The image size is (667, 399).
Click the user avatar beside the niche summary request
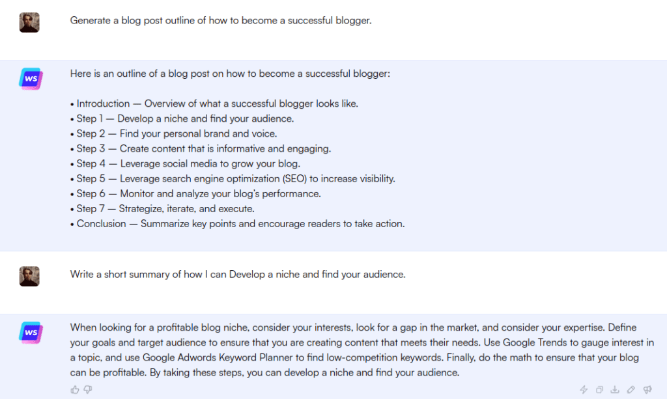coord(29,276)
